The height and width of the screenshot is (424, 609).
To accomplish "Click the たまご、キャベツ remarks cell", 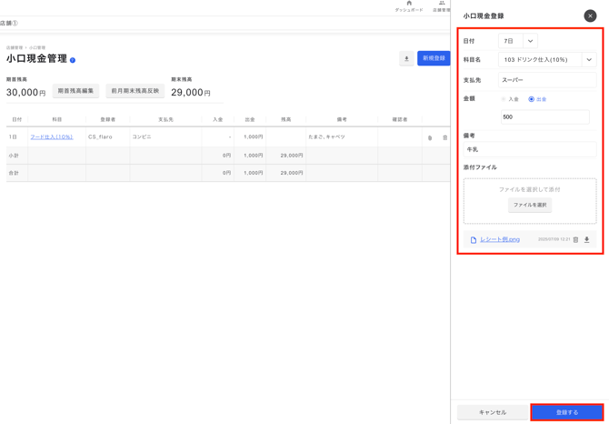I will 326,137.
